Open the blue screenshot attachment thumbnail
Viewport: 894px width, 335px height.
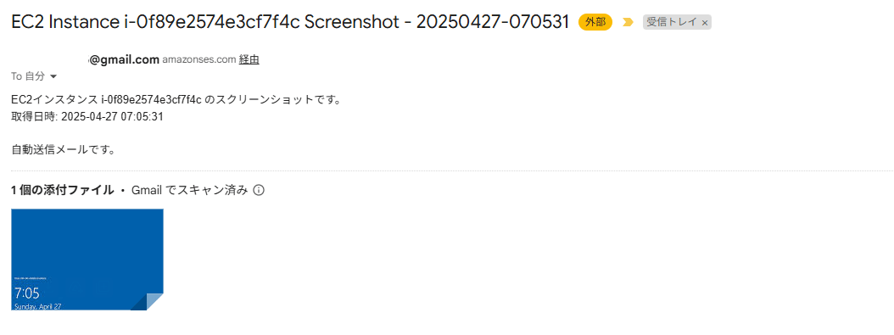[87, 260]
